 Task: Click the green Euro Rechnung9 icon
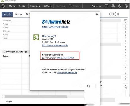click(36, 37)
